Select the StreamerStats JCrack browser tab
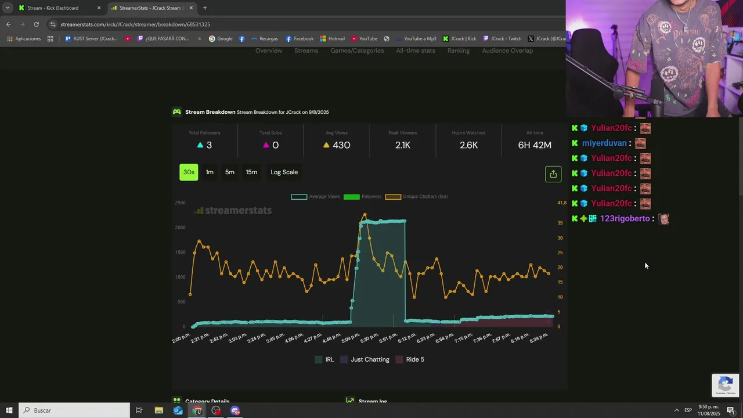The height and width of the screenshot is (418, 743). click(x=152, y=8)
